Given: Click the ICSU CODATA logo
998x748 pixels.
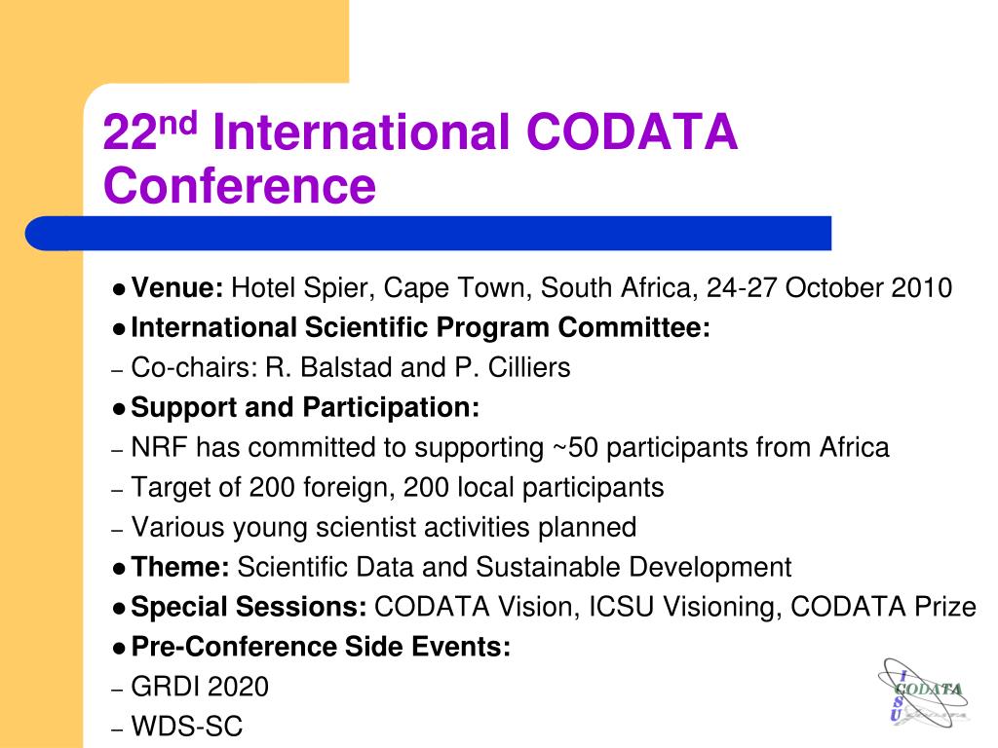Looking at the screenshot, I should coord(924,692).
